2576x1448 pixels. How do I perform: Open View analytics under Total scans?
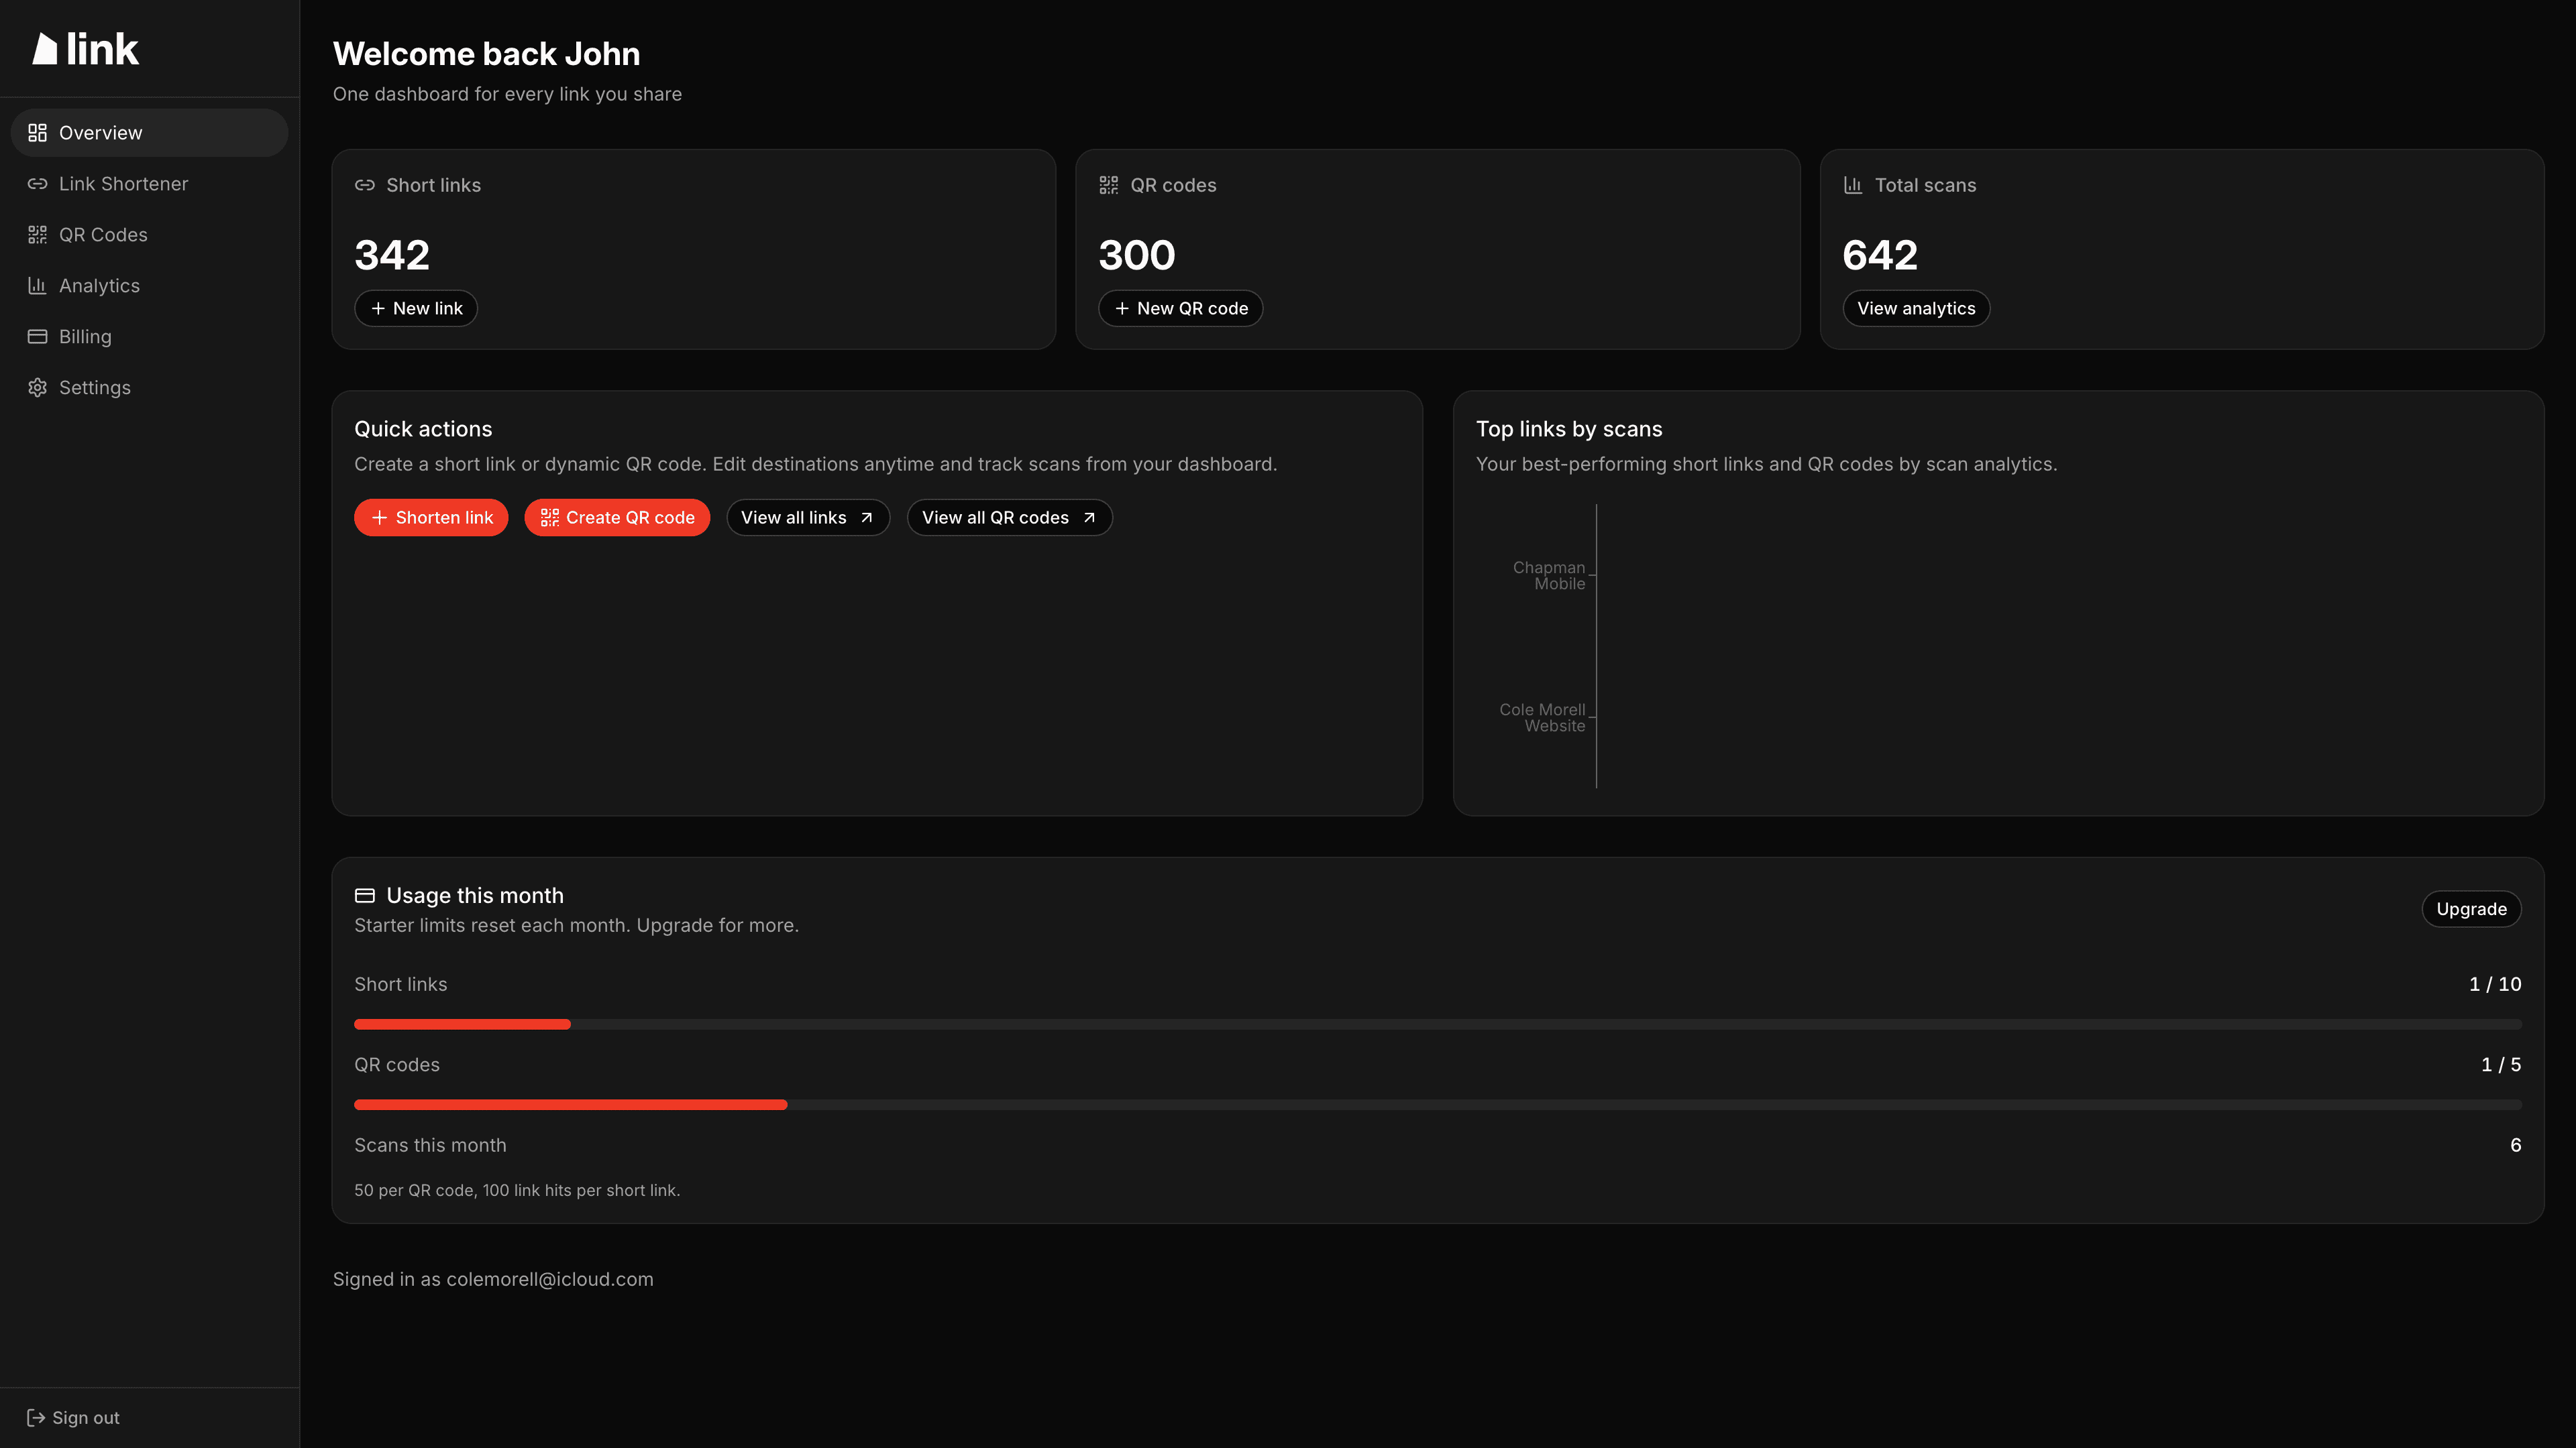(x=1915, y=309)
